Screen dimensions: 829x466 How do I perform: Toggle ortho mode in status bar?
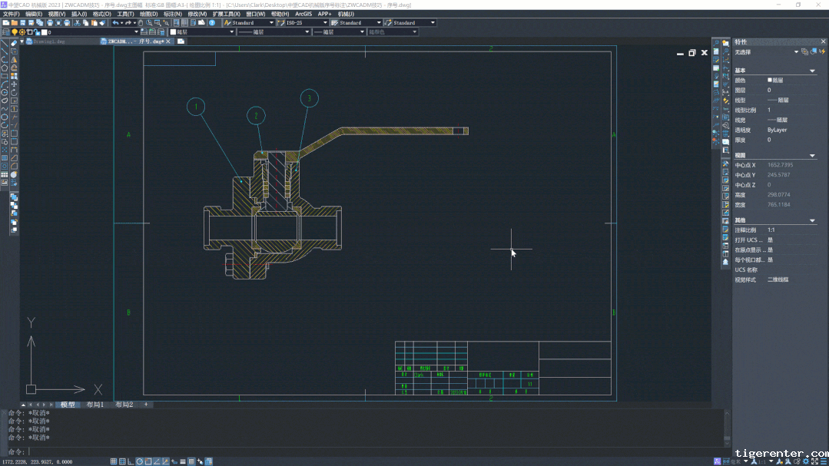[131, 461]
